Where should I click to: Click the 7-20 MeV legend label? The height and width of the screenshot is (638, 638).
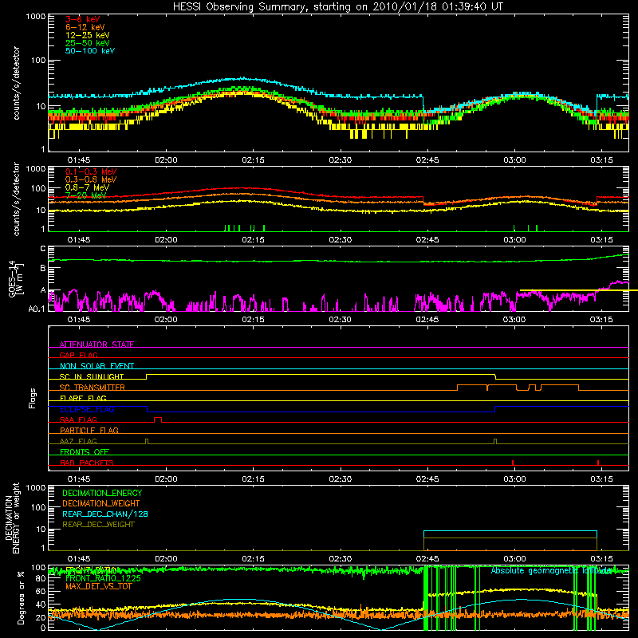(86, 195)
